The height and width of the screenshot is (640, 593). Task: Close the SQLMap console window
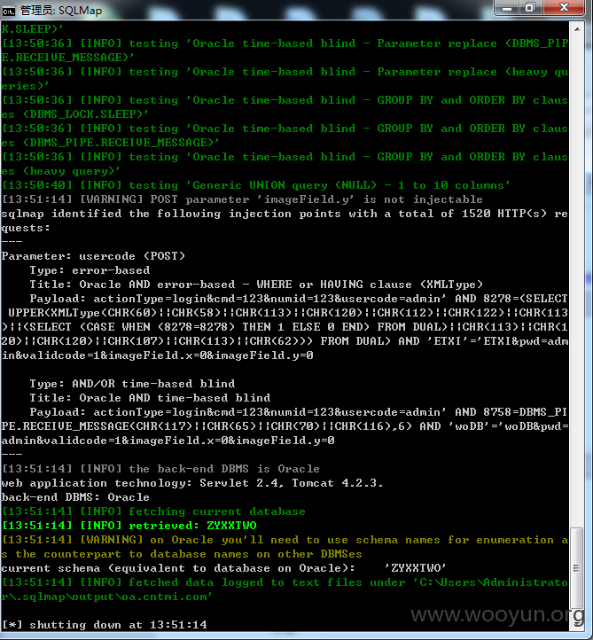coord(564,8)
